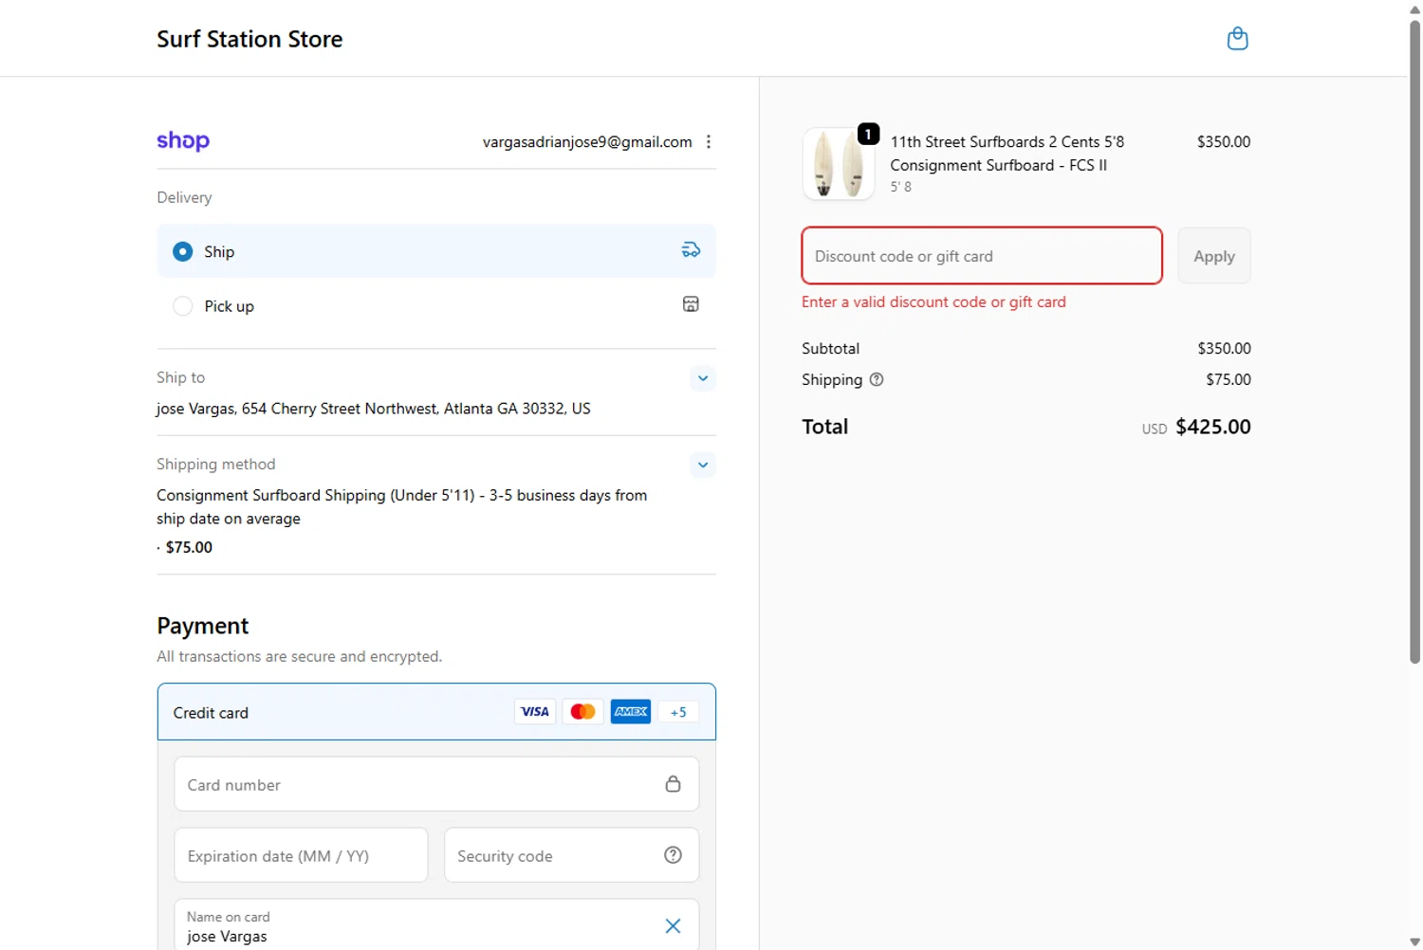Open the Surf Station Store home link
The image size is (1423, 950).
point(249,39)
